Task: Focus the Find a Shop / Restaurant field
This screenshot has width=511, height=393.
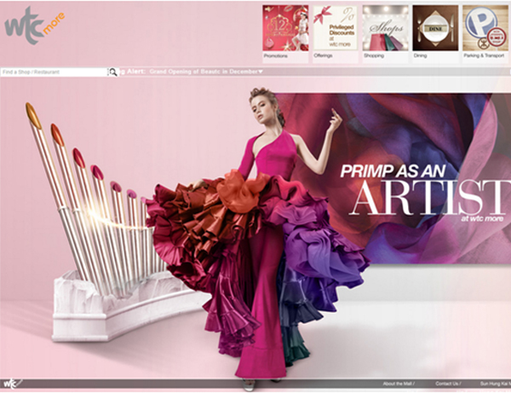Action: pos(55,72)
